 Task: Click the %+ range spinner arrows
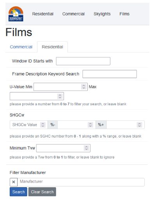139,125
